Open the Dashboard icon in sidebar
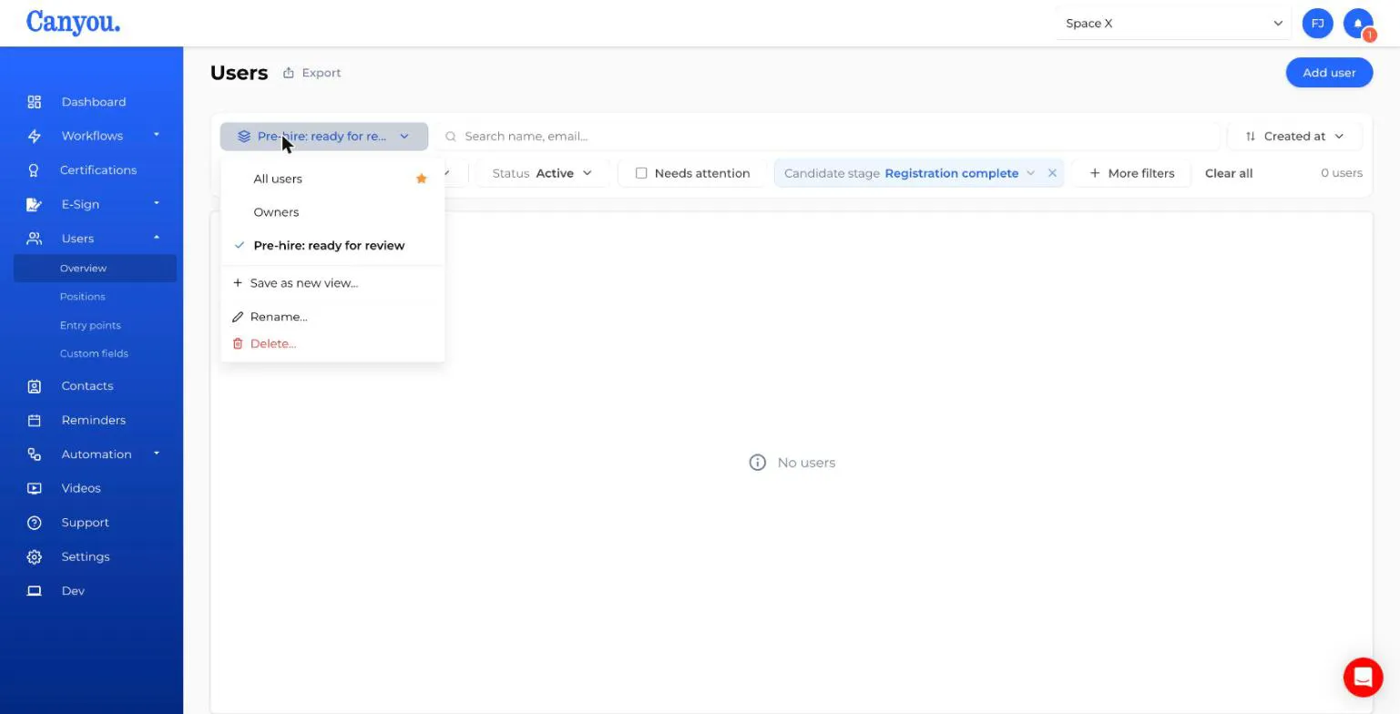The width and height of the screenshot is (1400, 714). click(x=34, y=102)
